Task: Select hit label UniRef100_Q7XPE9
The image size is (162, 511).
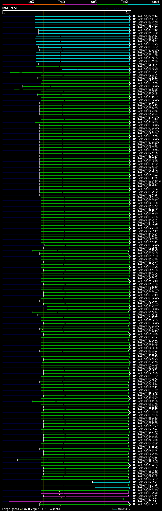Action: coord(145,52)
